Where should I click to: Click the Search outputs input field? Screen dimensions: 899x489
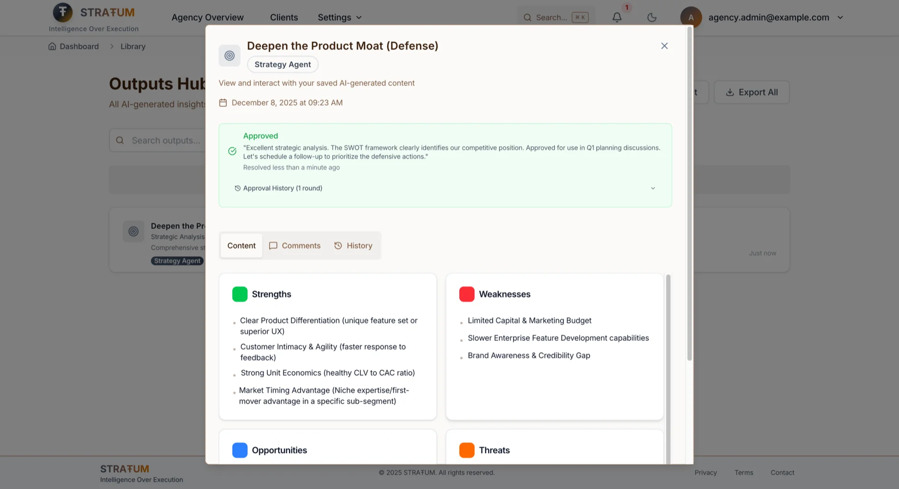[x=159, y=141]
